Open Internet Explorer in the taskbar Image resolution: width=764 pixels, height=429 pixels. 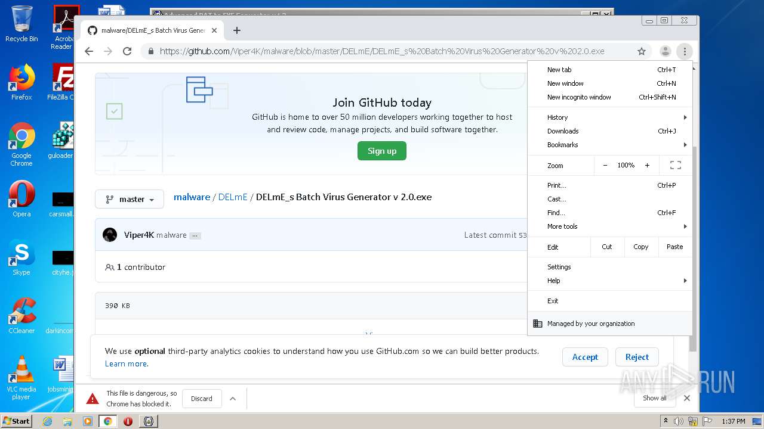(x=47, y=421)
